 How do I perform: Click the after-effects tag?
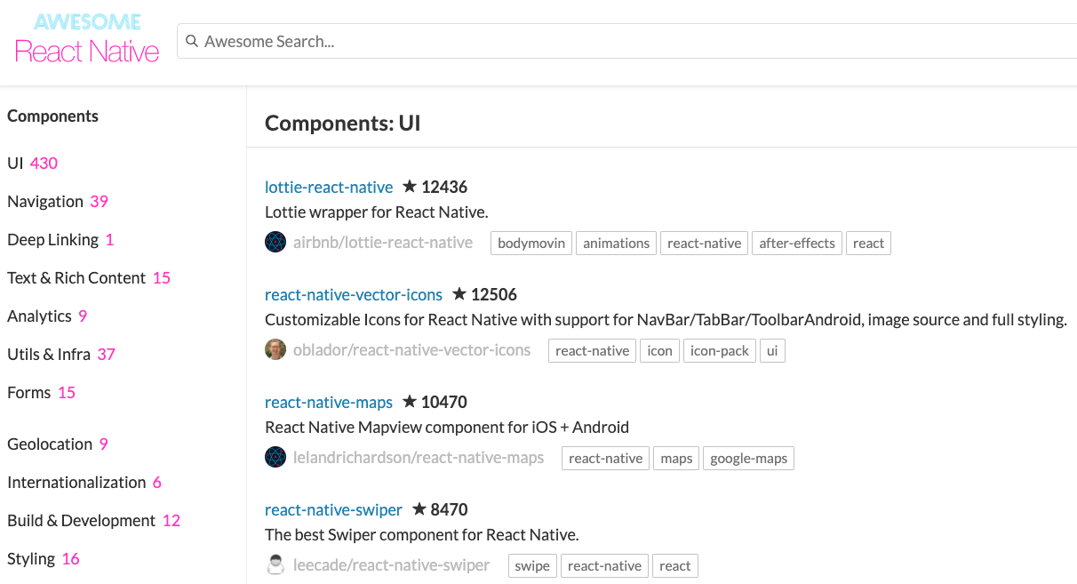pos(797,243)
